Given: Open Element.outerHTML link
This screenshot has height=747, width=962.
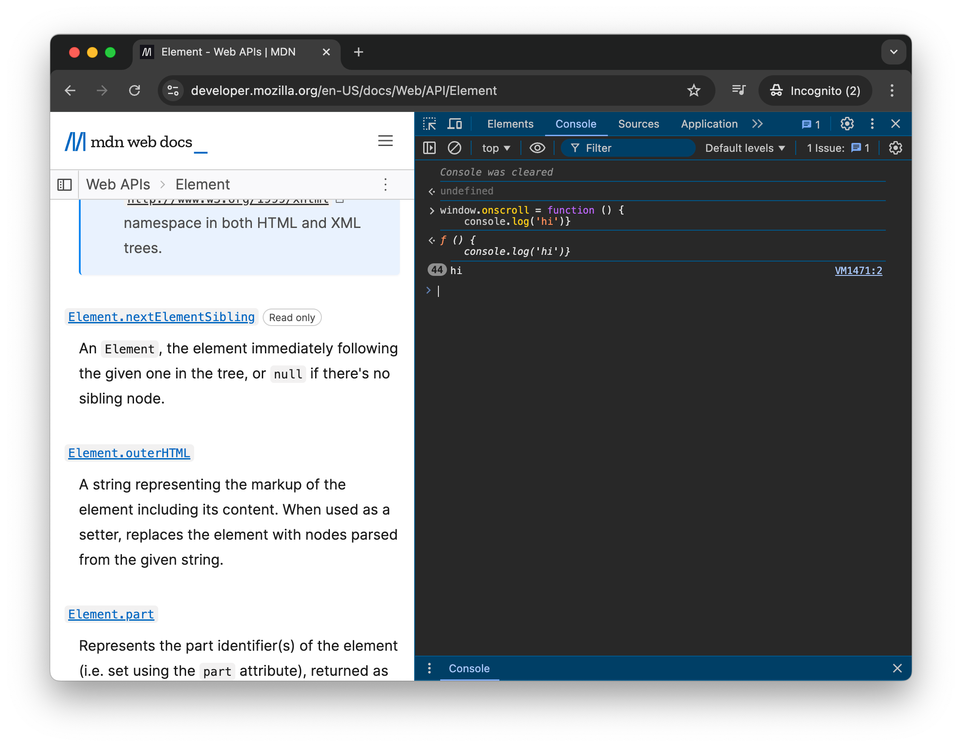Looking at the screenshot, I should click(129, 453).
